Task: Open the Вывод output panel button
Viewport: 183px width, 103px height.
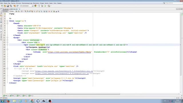Action: [5, 98]
